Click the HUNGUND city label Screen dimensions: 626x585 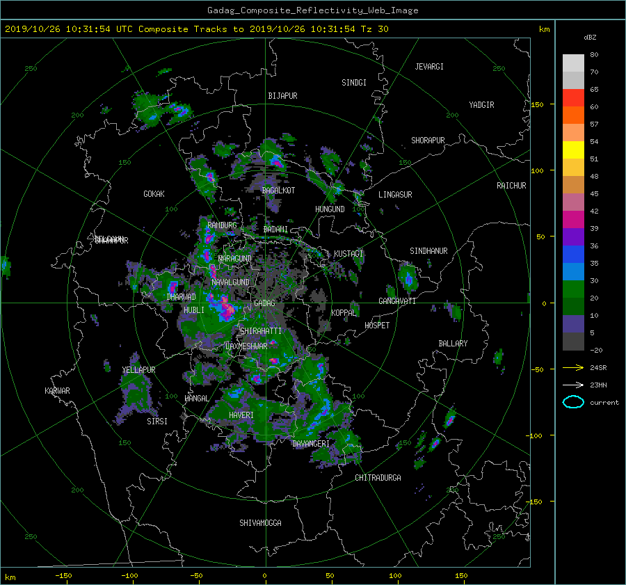pos(330,209)
